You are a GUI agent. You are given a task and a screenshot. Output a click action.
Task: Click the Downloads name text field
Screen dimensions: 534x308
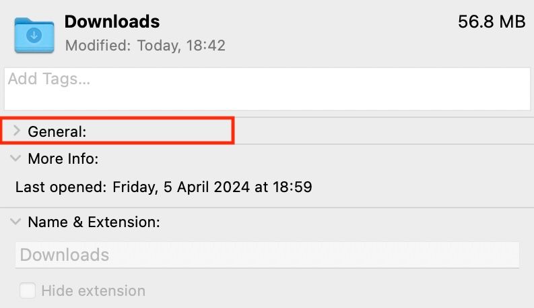click(x=267, y=255)
